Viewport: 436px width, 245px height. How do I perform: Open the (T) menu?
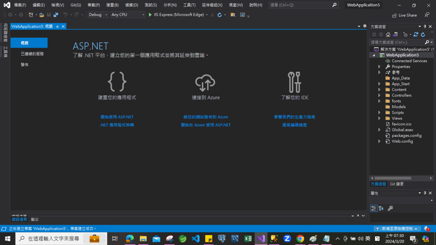189,5
